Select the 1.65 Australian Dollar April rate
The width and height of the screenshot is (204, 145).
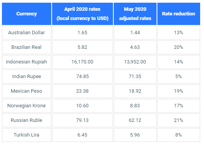[x=83, y=33]
